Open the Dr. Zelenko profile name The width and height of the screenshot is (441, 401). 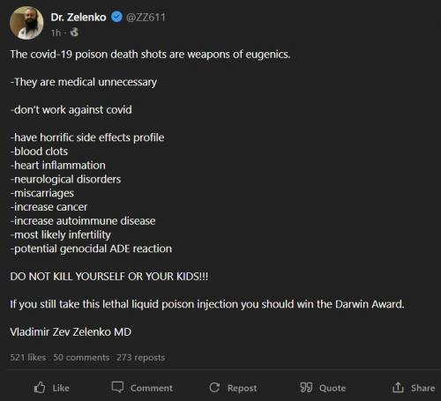pos(78,18)
